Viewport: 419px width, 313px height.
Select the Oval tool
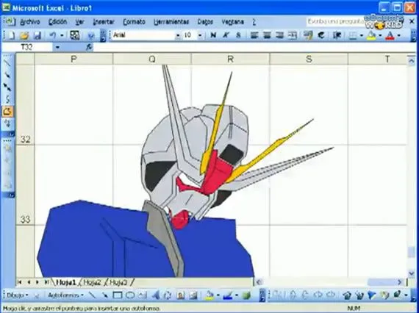click(130, 295)
